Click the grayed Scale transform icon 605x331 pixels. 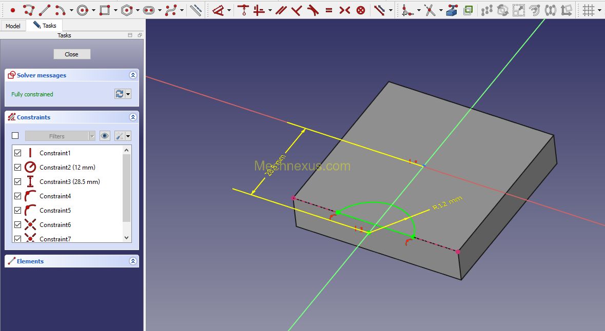519,10
